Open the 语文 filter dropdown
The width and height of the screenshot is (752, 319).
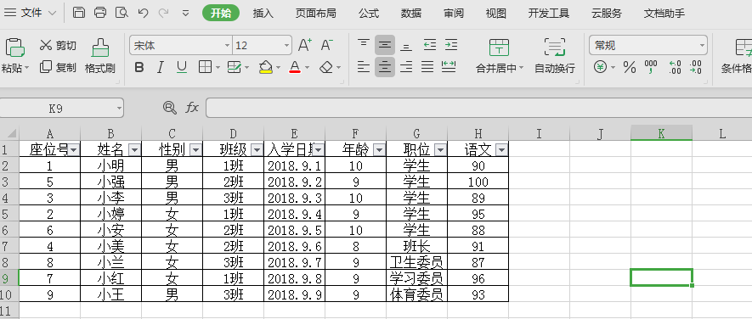point(501,150)
